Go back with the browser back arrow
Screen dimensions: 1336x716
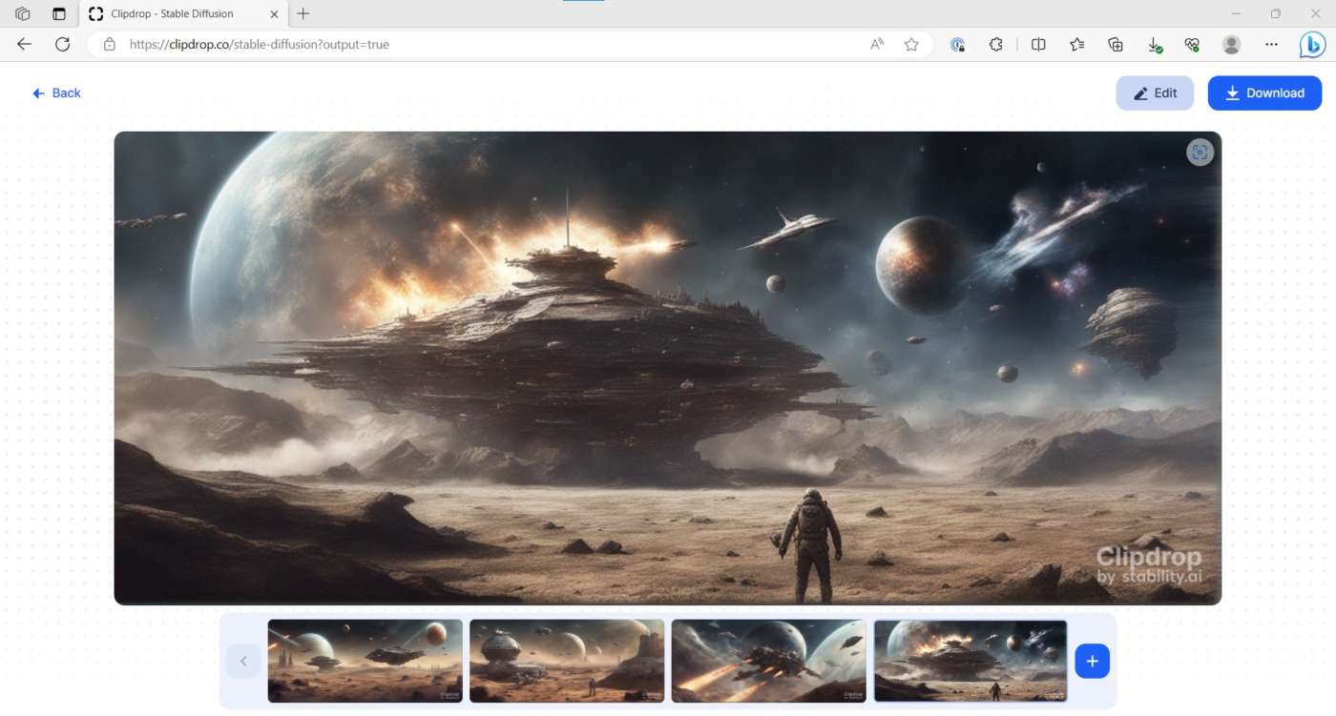click(25, 44)
